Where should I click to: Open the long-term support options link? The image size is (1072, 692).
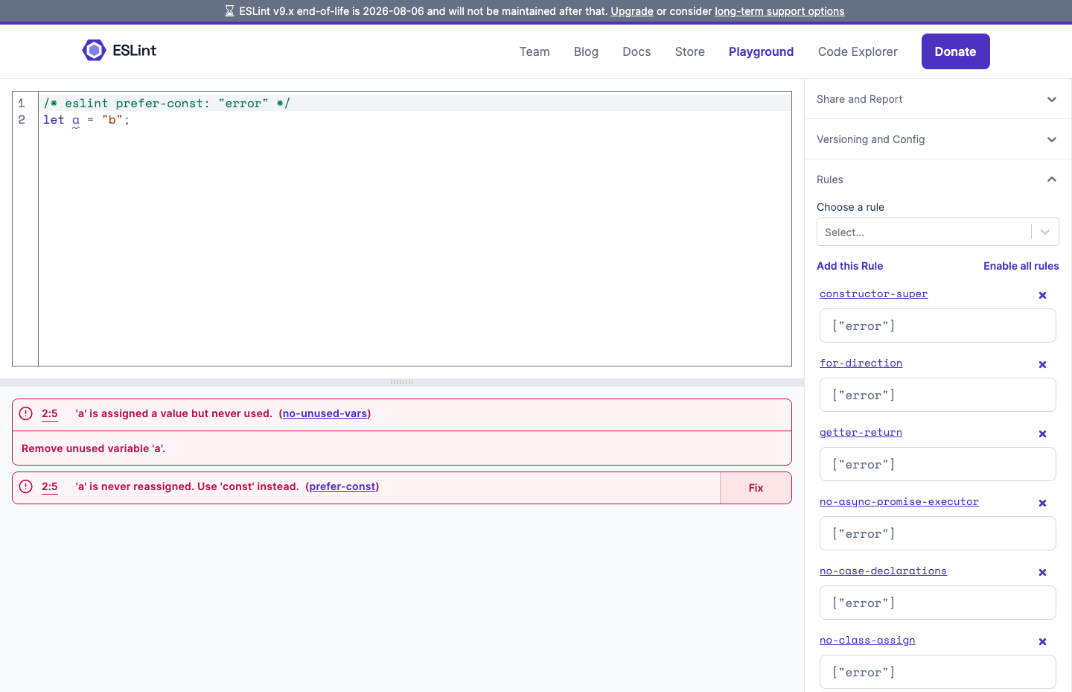pos(779,11)
